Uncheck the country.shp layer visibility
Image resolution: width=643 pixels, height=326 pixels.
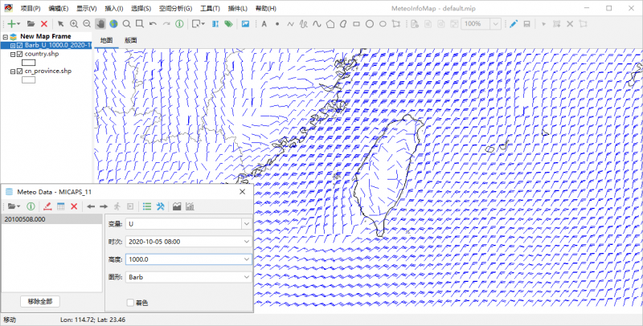[19, 55]
